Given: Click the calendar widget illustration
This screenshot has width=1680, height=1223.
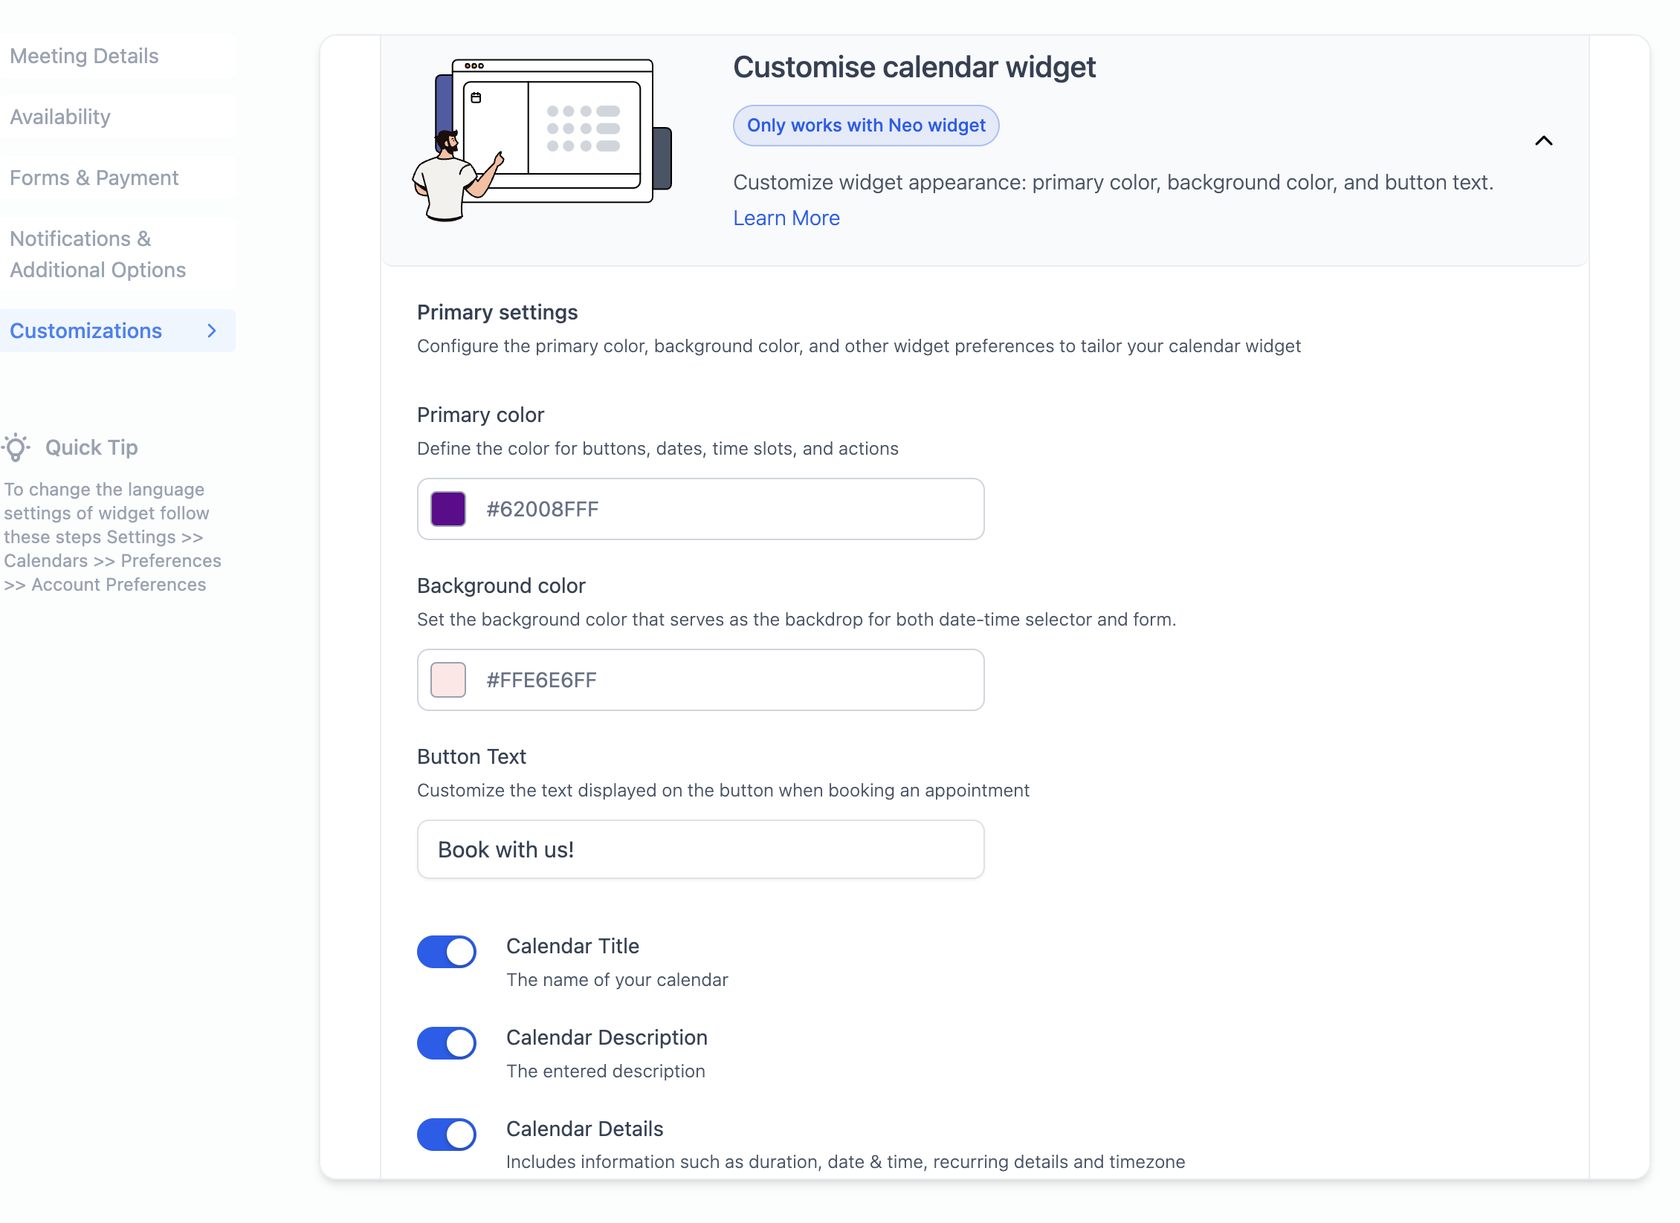Looking at the screenshot, I should [x=542, y=140].
